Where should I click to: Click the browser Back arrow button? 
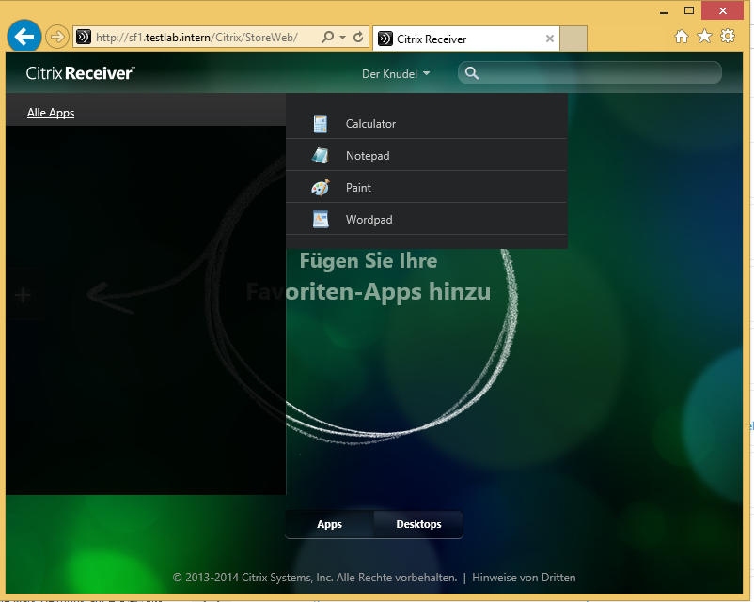[24, 36]
